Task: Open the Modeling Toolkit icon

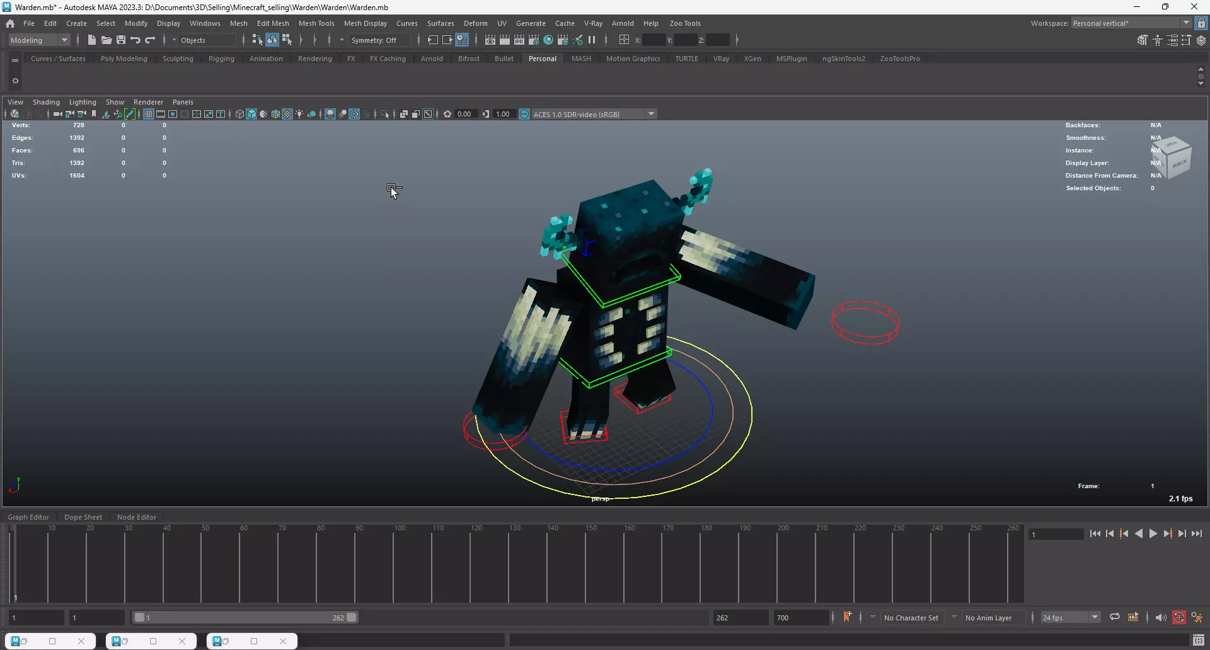Action: 1143,40
